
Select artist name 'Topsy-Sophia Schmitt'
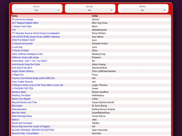[103, 102]
